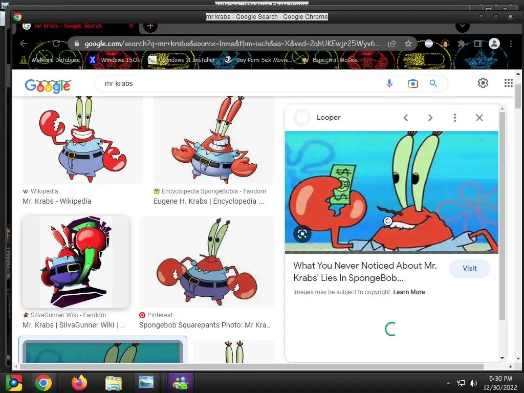Click the horizontal scrollbar at bottom
Image resolution: width=524 pixels, height=393 pixels.
(251, 366)
